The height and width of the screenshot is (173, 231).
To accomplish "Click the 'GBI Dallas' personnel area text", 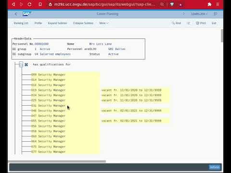I will 117,49.
